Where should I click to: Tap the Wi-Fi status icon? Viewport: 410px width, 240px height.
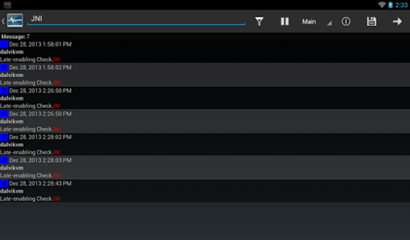click(382, 5)
